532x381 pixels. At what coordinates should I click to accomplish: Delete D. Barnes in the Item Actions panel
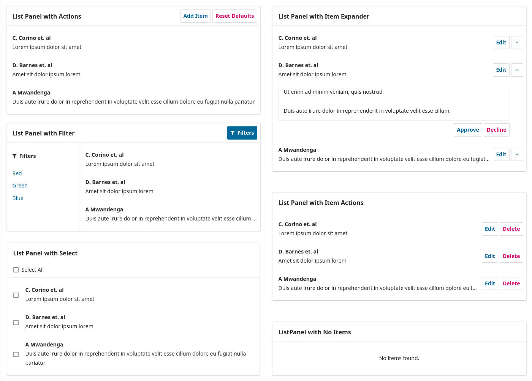[511, 256]
